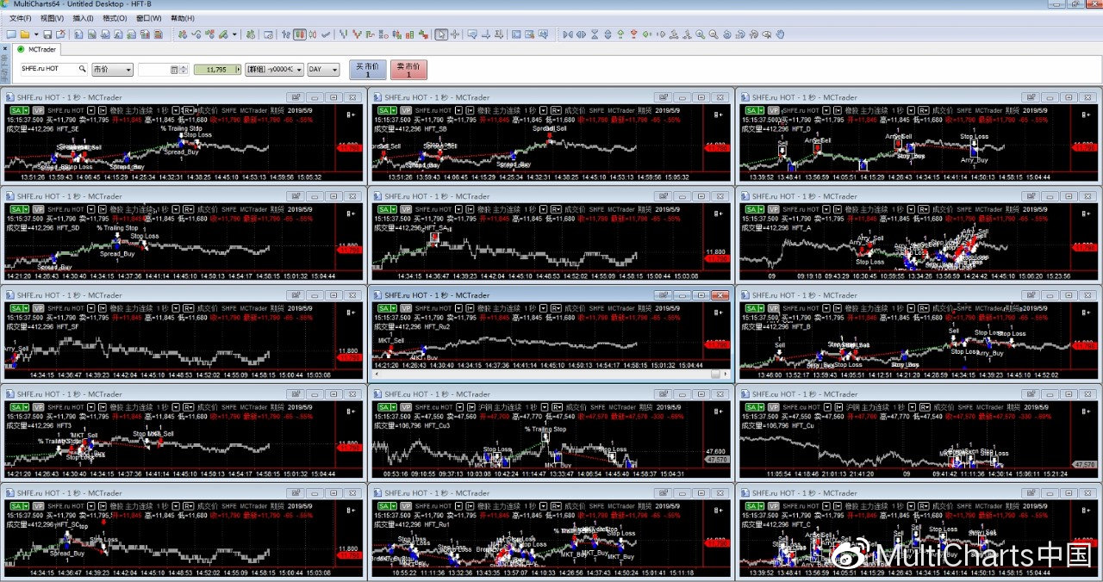1103x582 pixels.
Task: Open the 市价 order type dropdown
Action: [112, 69]
